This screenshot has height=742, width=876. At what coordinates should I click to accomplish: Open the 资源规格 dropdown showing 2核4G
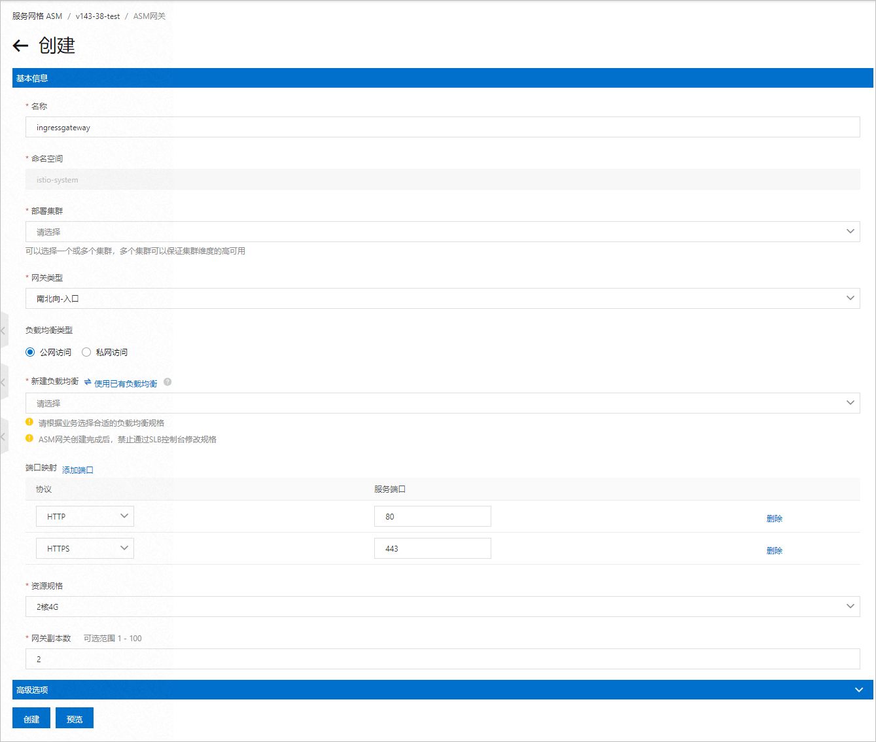tap(442, 607)
